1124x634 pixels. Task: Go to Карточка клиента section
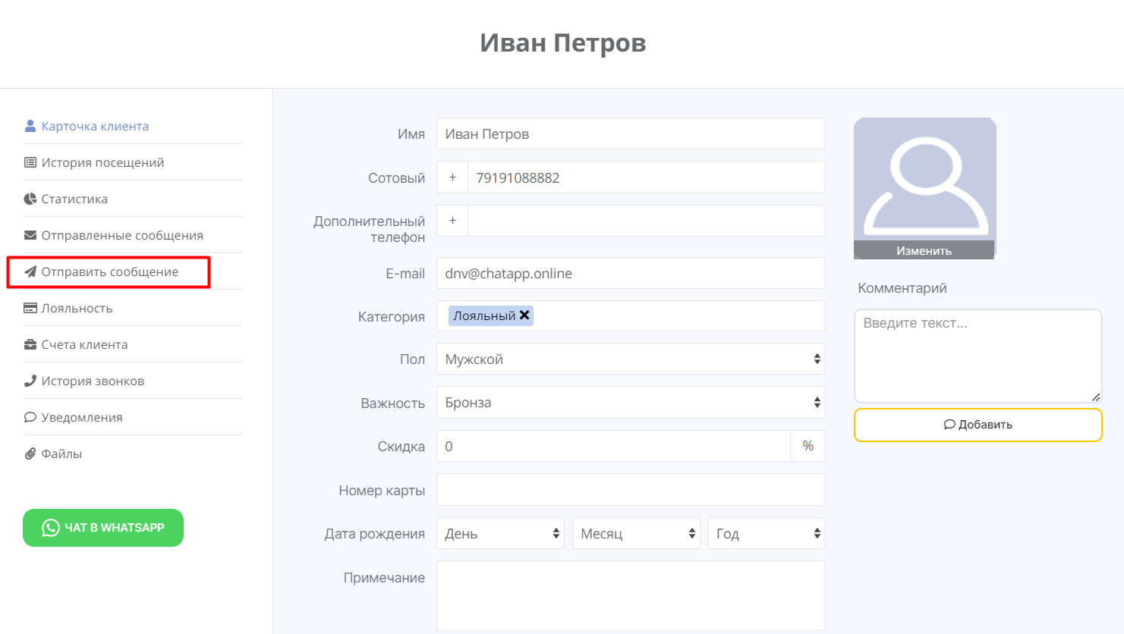(95, 126)
